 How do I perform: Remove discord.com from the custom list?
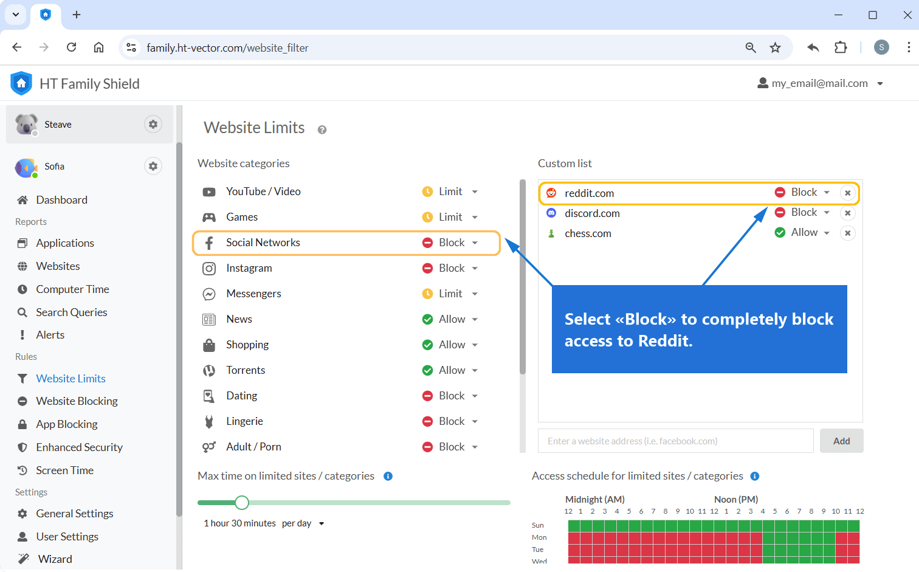tap(847, 213)
